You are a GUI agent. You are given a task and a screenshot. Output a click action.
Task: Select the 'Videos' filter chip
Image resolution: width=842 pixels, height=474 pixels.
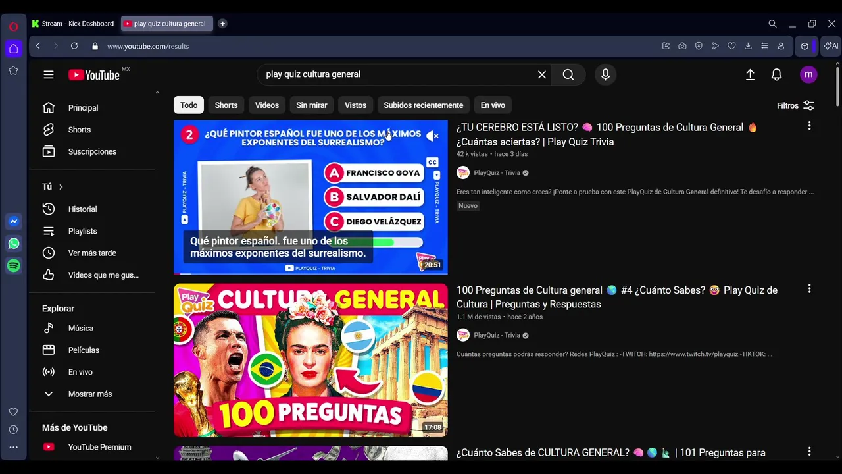267,105
